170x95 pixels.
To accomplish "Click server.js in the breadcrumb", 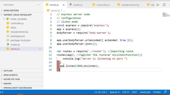I will 55,11.
